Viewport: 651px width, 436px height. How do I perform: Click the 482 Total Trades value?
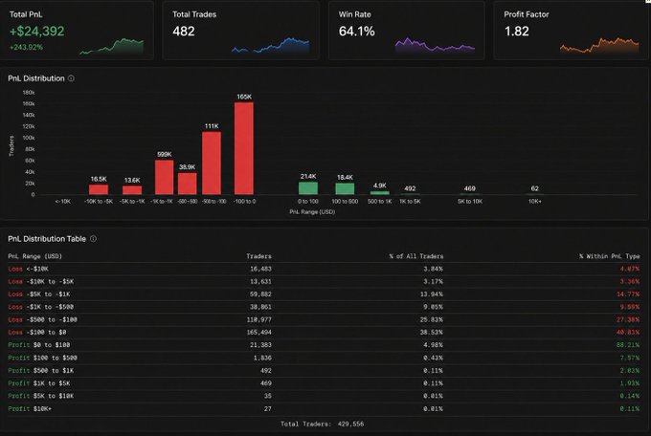point(184,32)
